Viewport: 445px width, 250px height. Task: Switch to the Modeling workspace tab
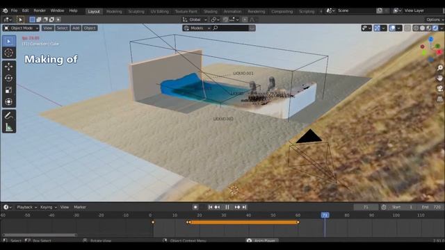[114, 11]
